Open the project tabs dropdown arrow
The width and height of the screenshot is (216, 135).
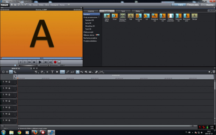coord(37,68)
